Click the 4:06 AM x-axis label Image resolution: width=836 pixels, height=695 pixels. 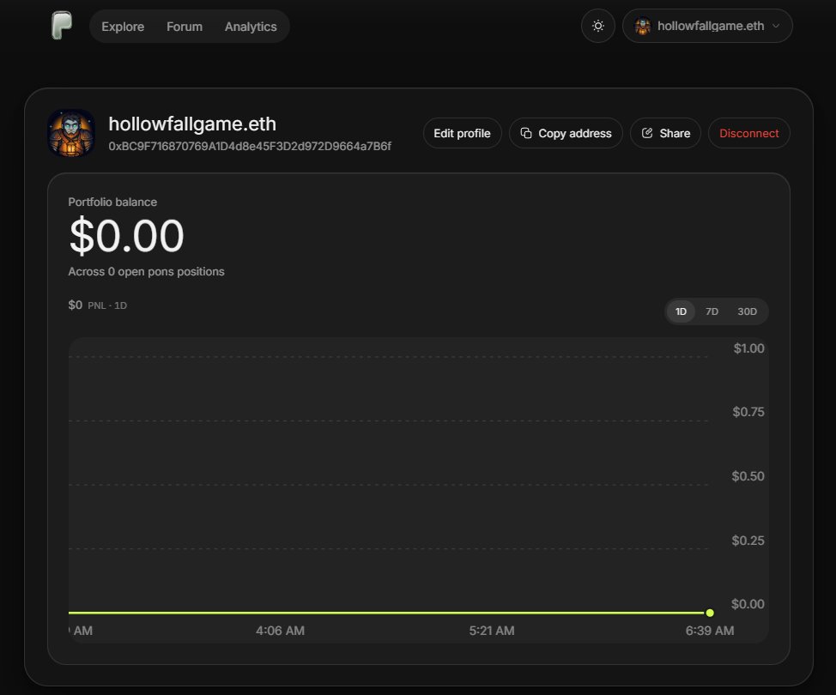280,631
